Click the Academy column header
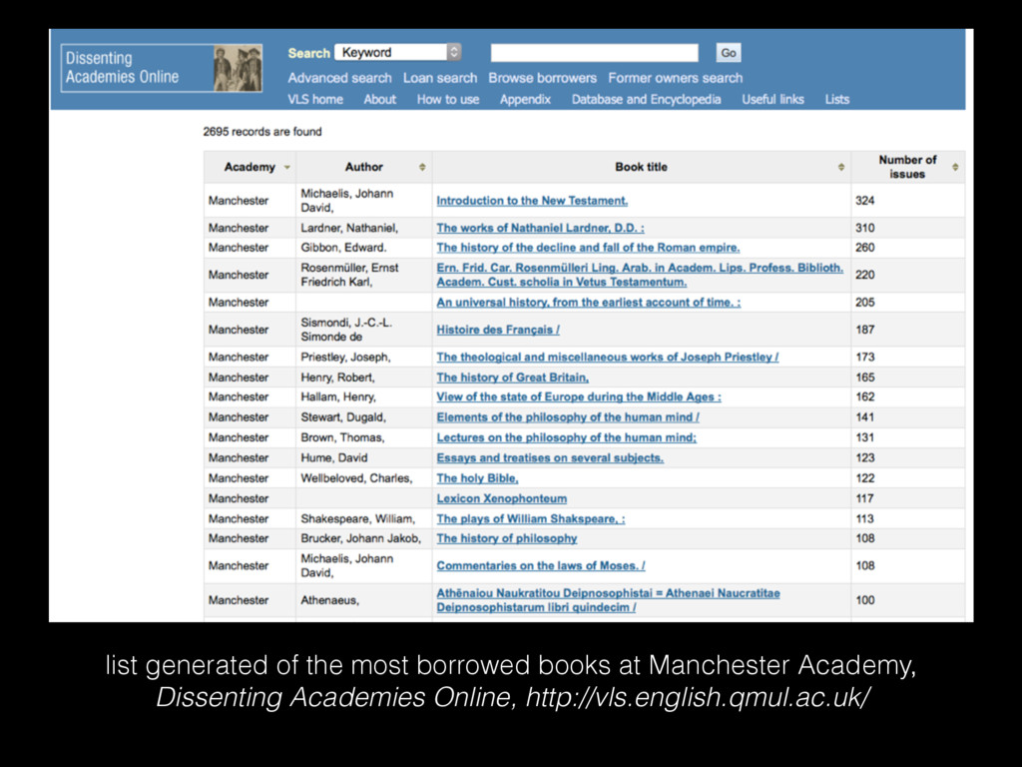Screen dimensions: 1022x767 point(250,168)
